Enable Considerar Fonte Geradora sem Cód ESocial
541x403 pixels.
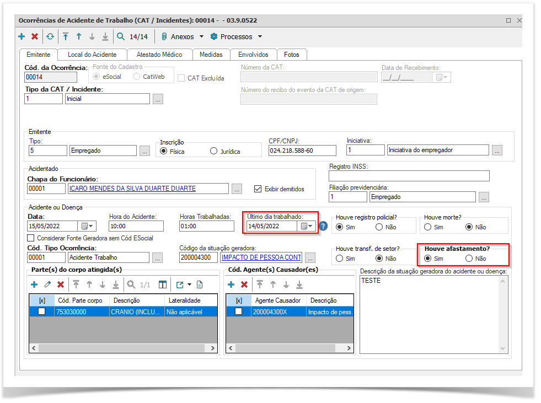[31, 238]
